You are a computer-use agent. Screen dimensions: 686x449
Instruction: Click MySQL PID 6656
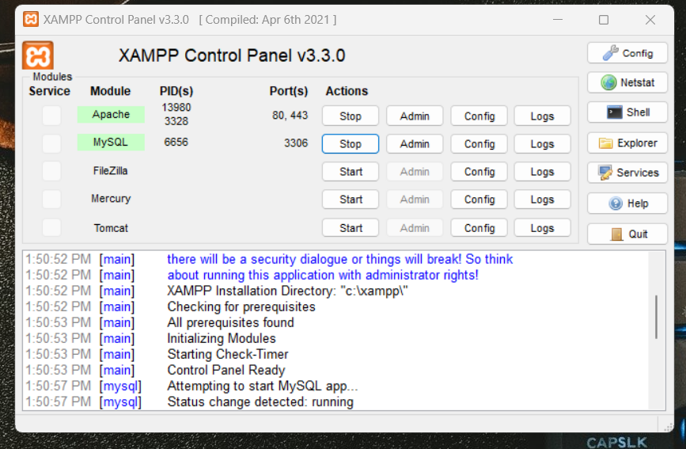tap(176, 142)
